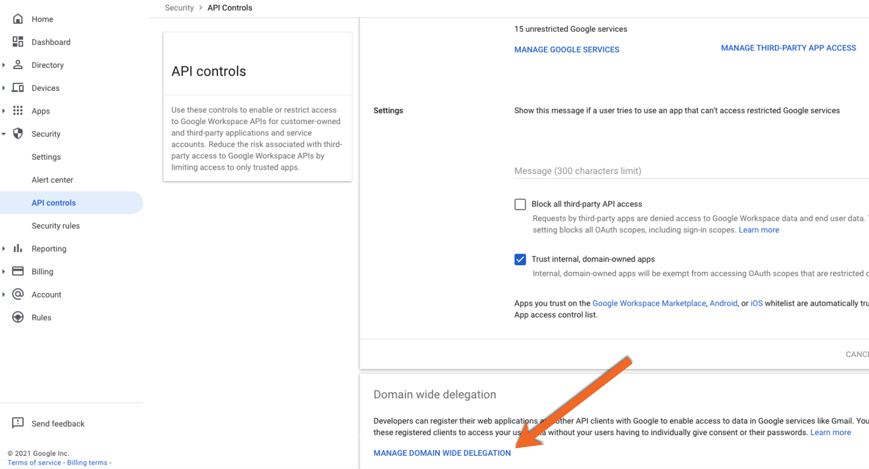Viewport: 869px width, 469px height.
Task: Open Alert center in Security menu
Action: click(x=52, y=180)
